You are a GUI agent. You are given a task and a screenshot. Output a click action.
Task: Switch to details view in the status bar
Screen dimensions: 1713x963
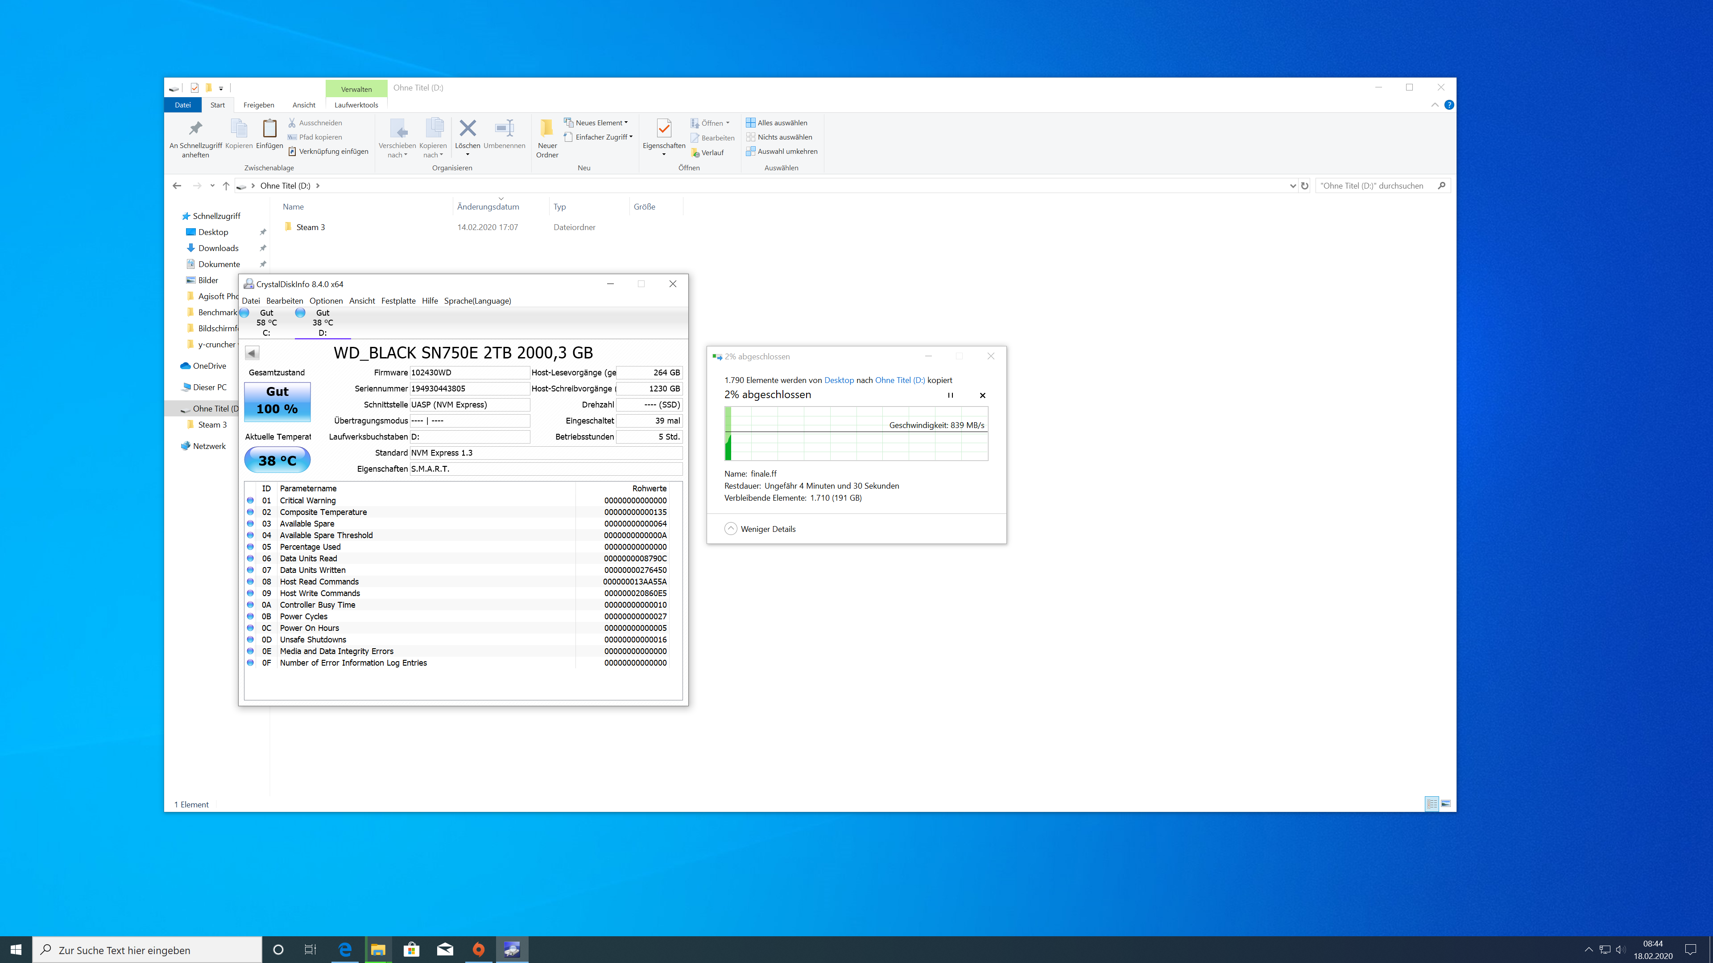[x=1431, y=804]
